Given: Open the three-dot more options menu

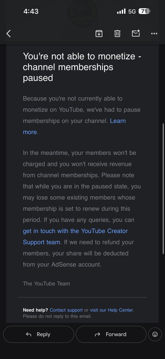Looking at the screenshot, I should click(154, 34).
